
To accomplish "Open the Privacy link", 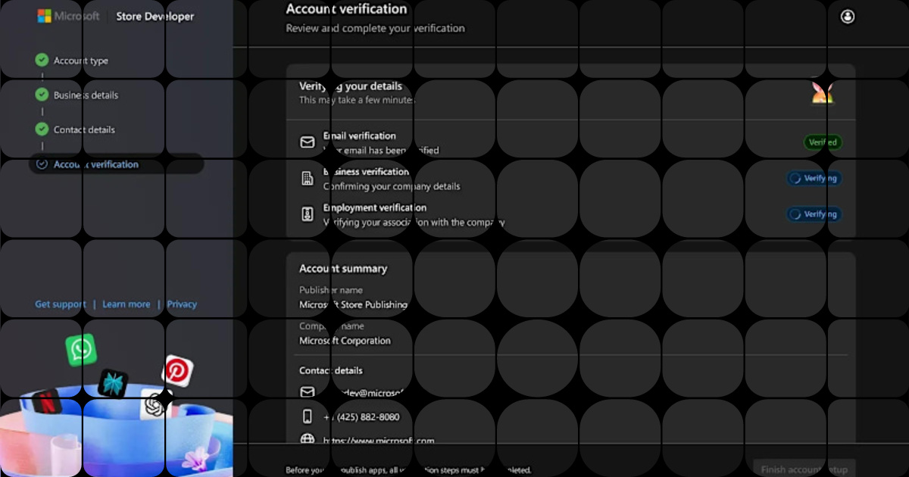I will click(x=182, y=304).
